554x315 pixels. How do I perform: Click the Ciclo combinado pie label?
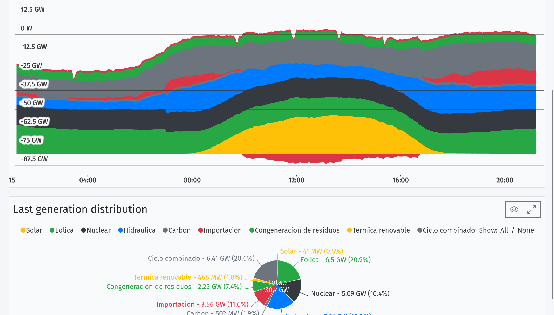[201, 258]
